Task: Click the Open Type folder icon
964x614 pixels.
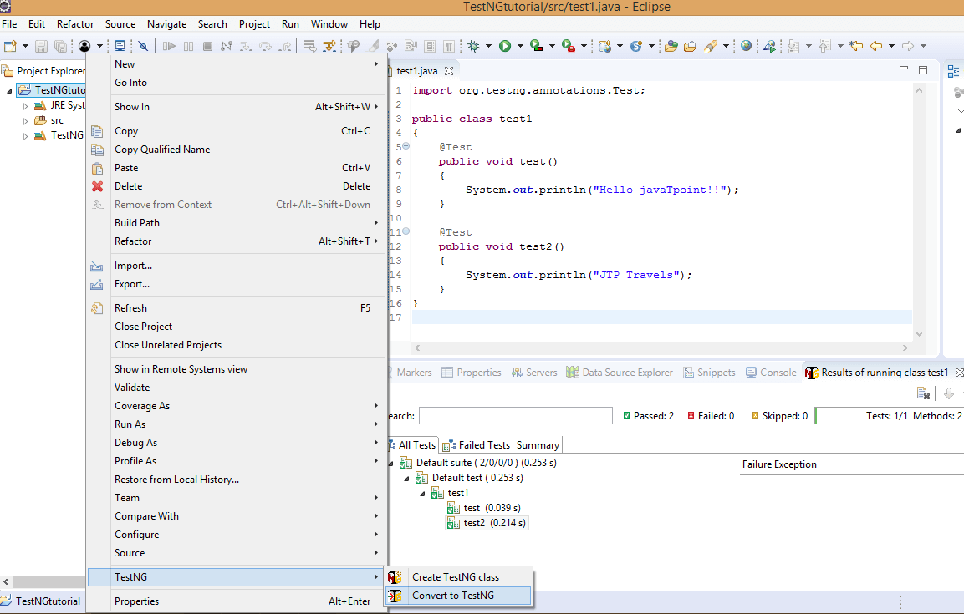Action: (x=671, y=46)
